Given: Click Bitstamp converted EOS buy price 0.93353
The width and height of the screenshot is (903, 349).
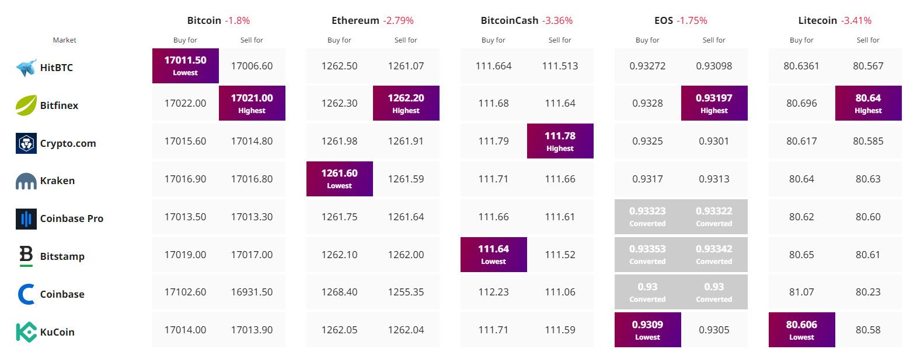Looking at the screenshot, I should [648, 255].
